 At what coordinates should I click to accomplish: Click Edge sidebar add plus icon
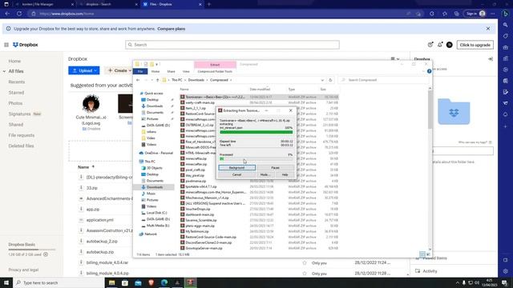coord(506,126)
